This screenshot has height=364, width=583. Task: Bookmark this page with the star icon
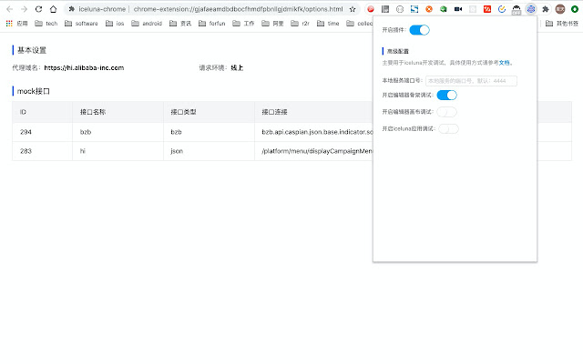point(353,9)
